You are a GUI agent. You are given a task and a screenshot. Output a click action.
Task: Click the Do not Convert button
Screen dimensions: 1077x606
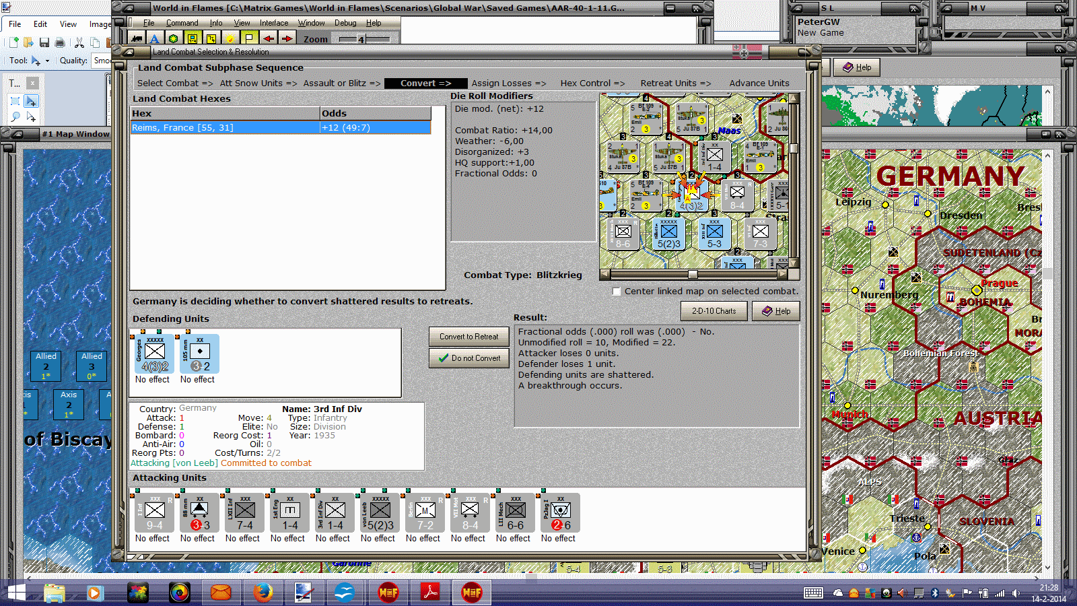[x=469, y=358]
